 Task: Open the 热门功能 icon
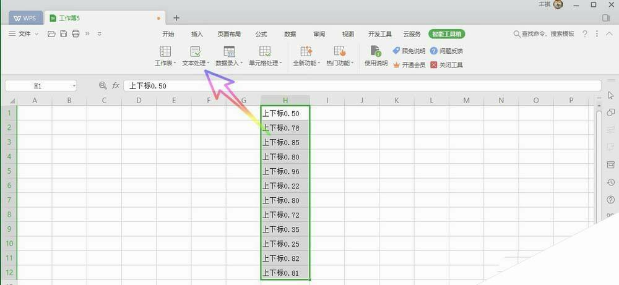click(340, 51)
